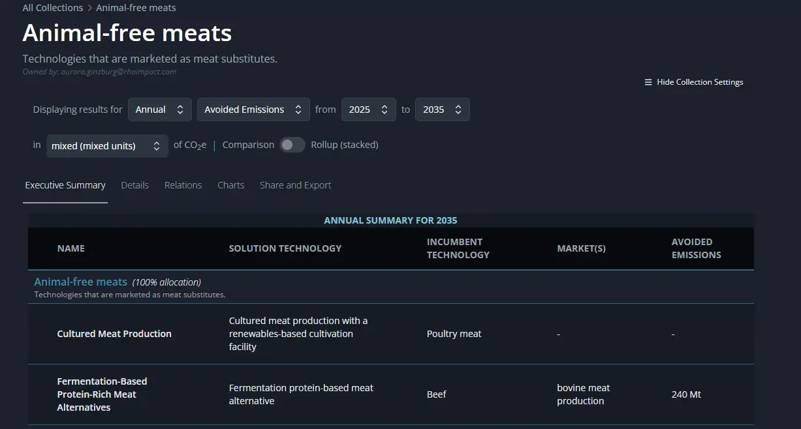The height and width of the screenshot is (429, 801).
Task: Open the 2035 end year dropdown
Action: point(443,110)
